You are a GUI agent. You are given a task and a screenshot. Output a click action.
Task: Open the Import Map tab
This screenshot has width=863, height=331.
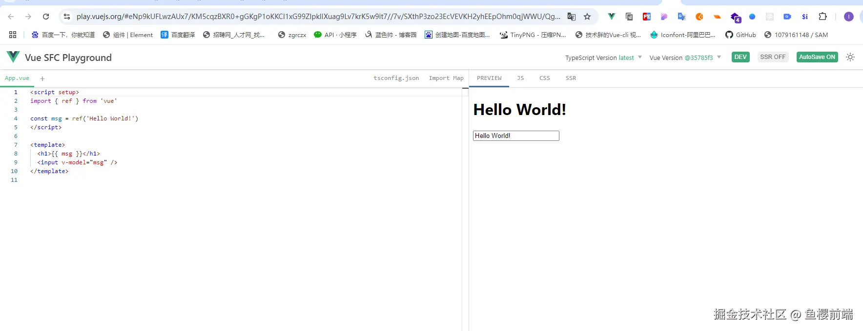(x=446, y=78)
